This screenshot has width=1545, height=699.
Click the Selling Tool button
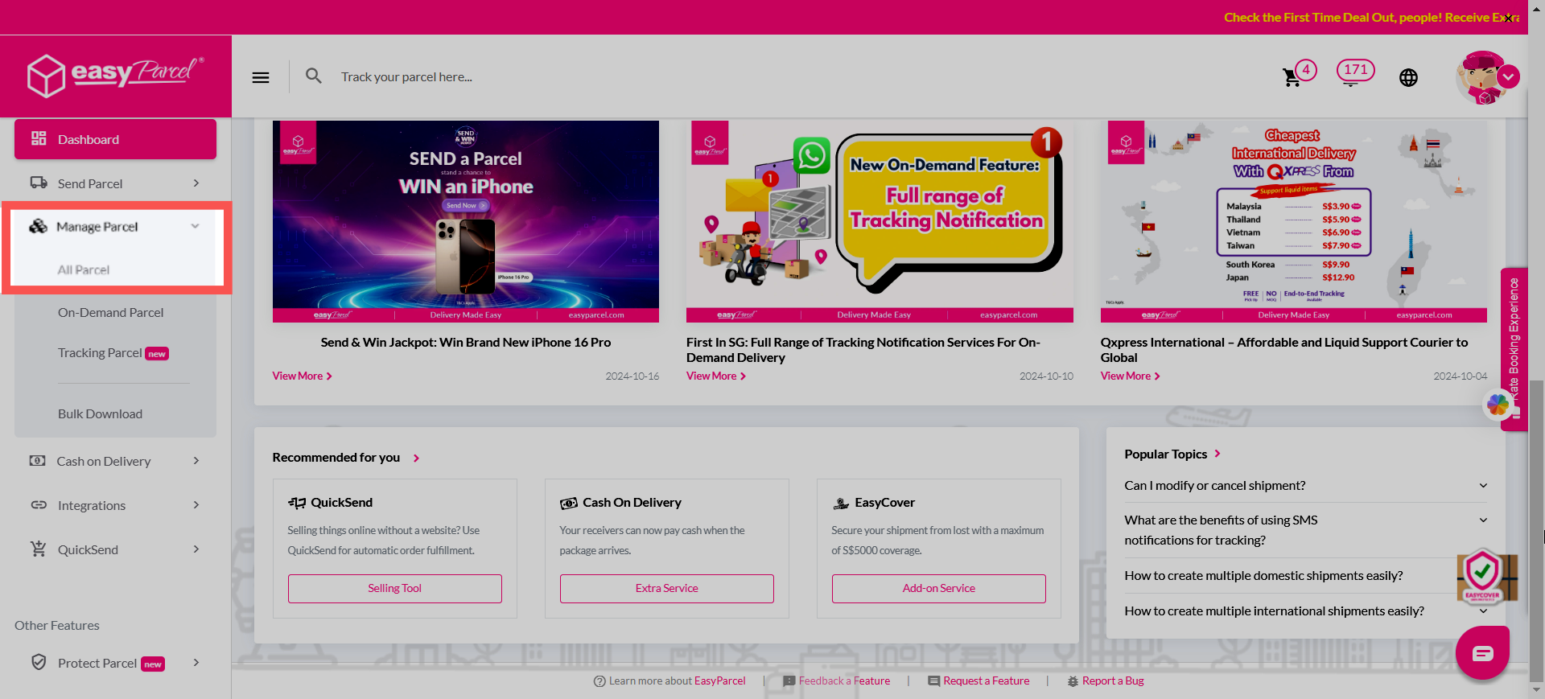pyautogui.click(x=395, y=588)
